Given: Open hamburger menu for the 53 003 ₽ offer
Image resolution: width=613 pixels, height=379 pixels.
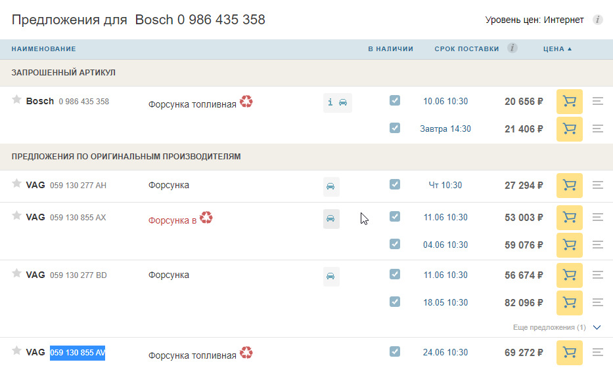Looking at the screenshot, I should pyautogui.click(x=598, y=218).
